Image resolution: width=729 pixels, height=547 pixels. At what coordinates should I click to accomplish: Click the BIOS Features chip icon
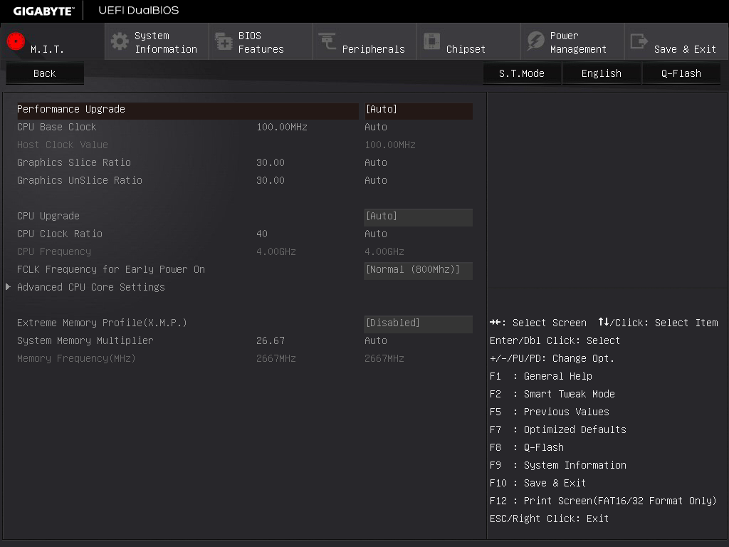click(x=224, y=41)
